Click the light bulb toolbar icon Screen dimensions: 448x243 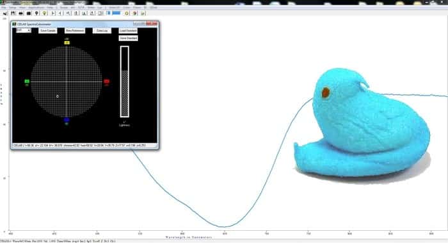[44, 13]
